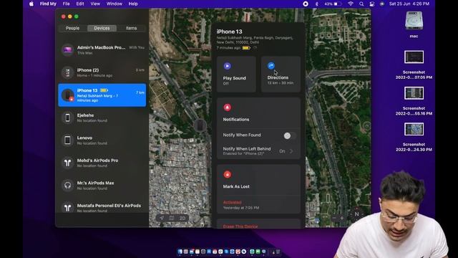Open the File menu
Image resolution: width=458 pixels, height=258 pixels.
pyautogui.click(x=67, y=4)
